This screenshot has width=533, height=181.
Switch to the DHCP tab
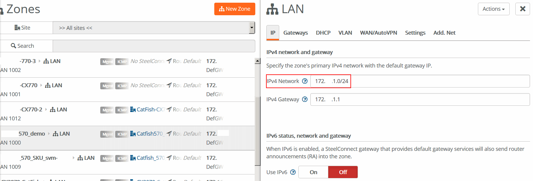tap(323, 33)
